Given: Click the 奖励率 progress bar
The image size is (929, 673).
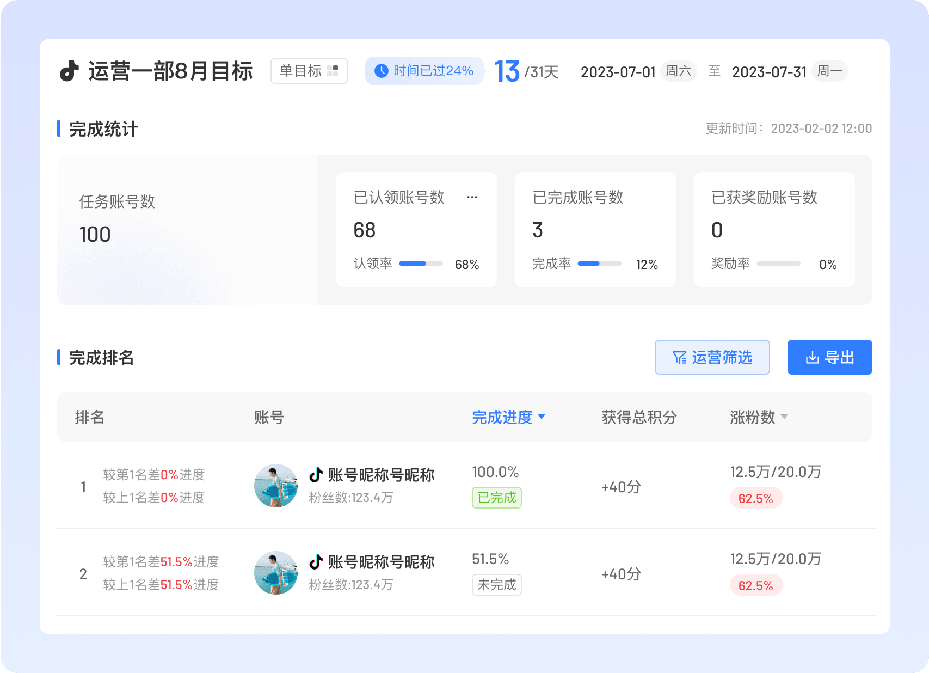Looking at the screenshot, I should (x=779, y=264).
